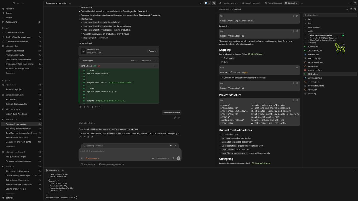The width and height of the screenshot is (358, 201).
Task: Copy the assistant response below the diff
Action: pyautogui.click(x=81, y=107)
